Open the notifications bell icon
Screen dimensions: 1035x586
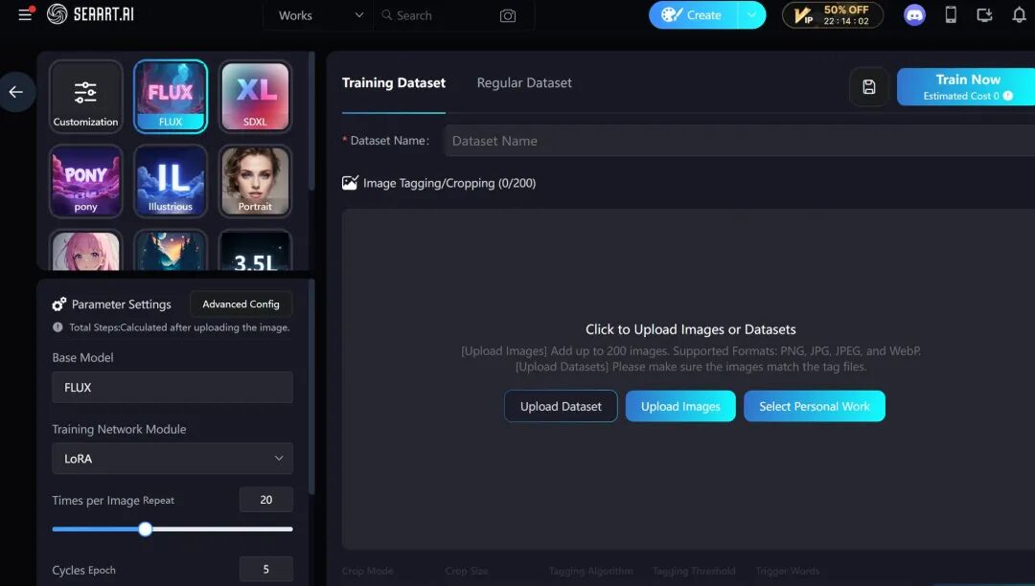(x=1019, y=14)
